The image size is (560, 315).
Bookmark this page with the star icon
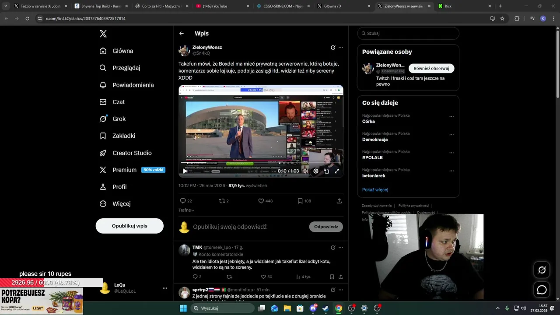click(x=502, y=18)
